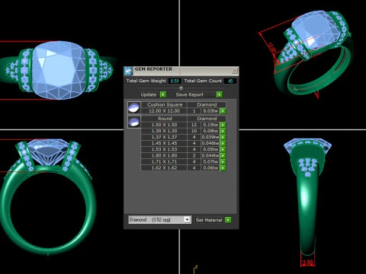
Task: Click the green arrow next to Set Material
Action: (x=228, y=220)
